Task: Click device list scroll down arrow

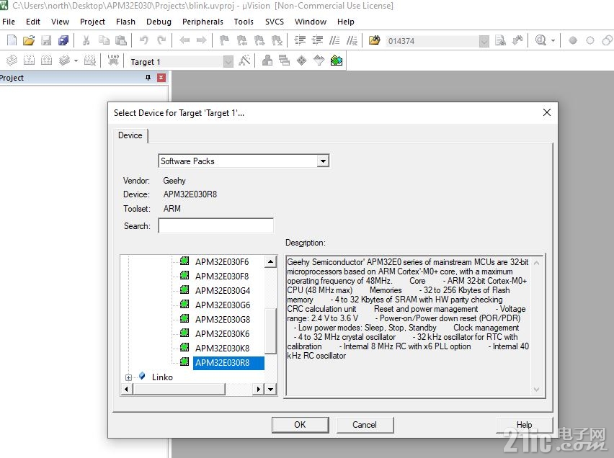Action: coord(270,389)
